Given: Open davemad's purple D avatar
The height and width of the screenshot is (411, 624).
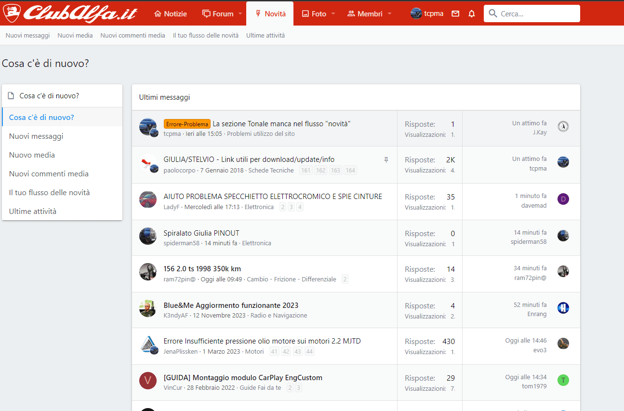Looking at the screenshot, I should pos(563,199).
